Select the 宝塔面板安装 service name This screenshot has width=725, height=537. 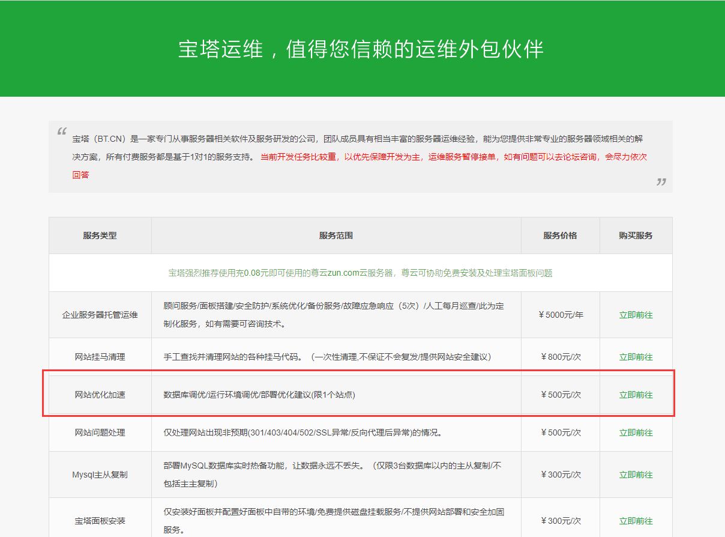coord(100,521)
